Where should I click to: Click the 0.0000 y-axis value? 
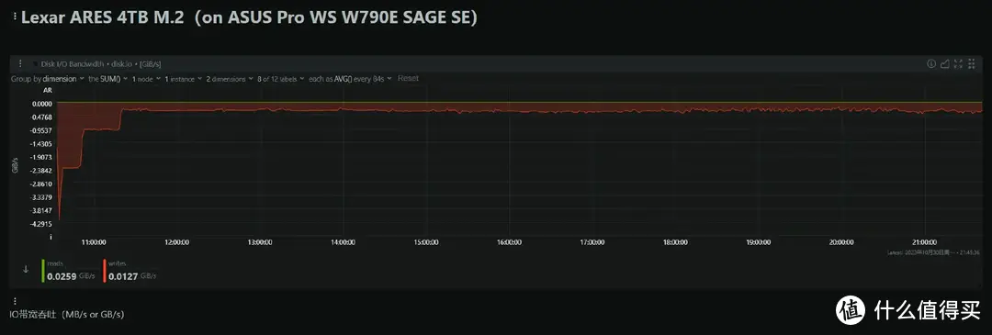(41, 104)
